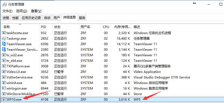Select the WinStore.Mobile.e process name
Image resolution: width=224 pixels, height=103 pixels.
coord(21,94)
